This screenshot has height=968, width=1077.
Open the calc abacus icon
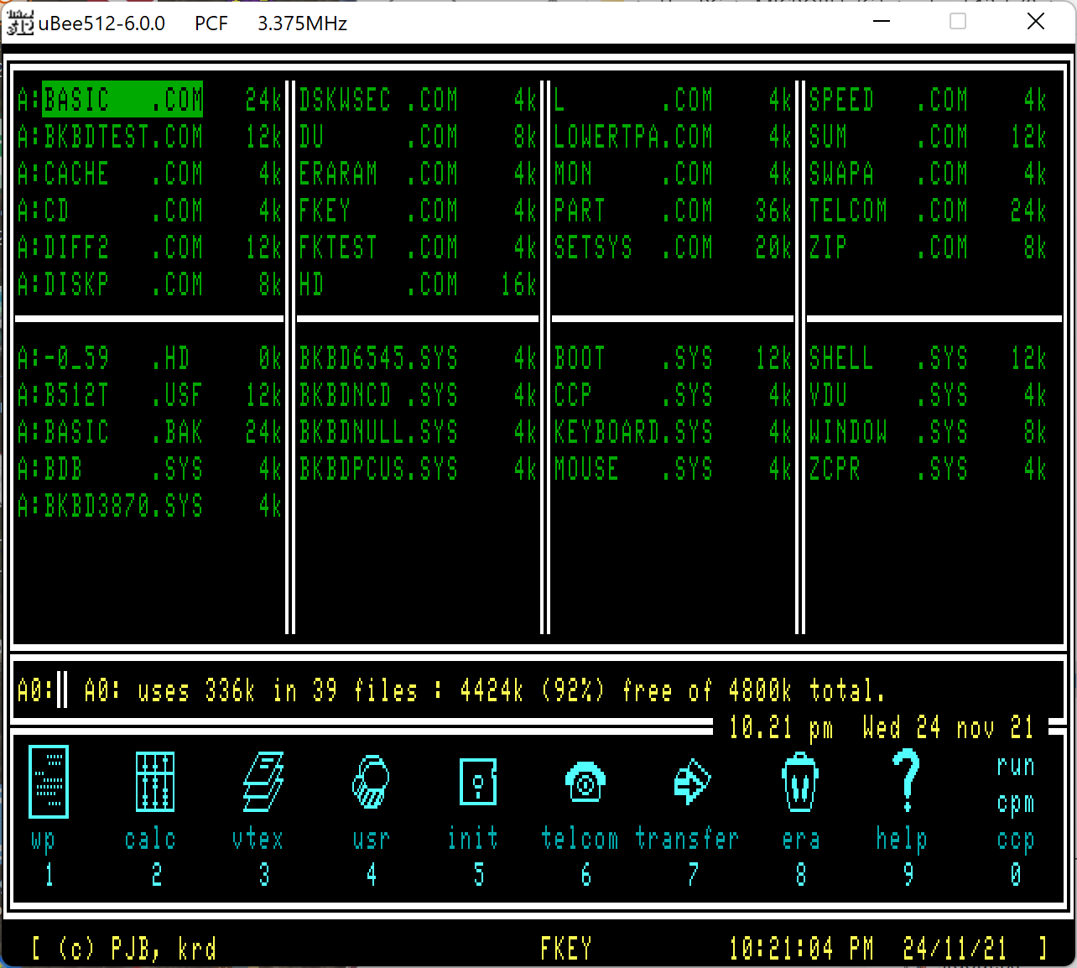tap(155, 782)
